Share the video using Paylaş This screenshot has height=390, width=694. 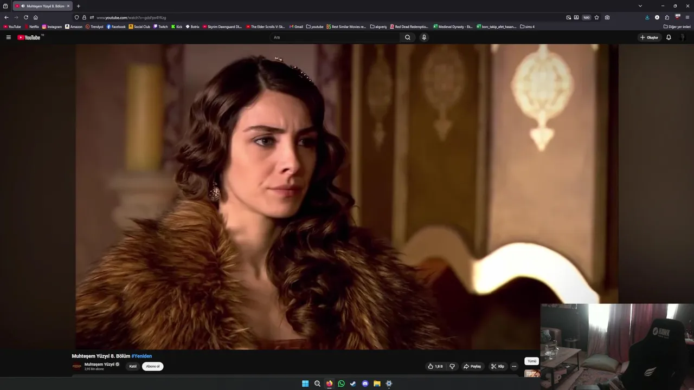[x=472, y=366]
